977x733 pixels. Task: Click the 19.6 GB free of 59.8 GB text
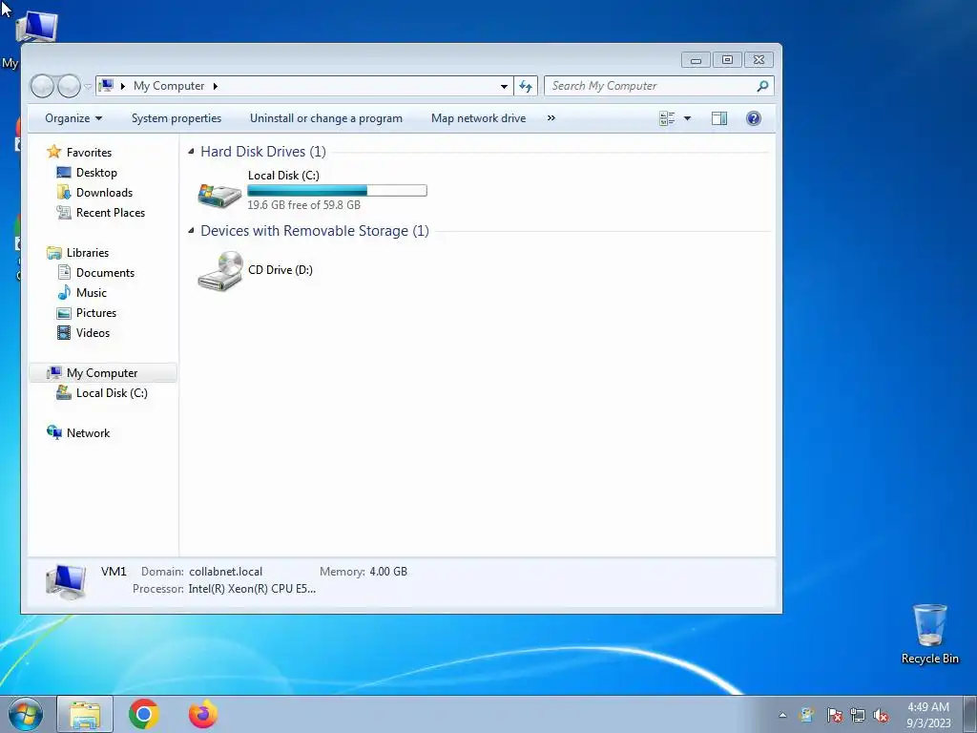point(304,205)
